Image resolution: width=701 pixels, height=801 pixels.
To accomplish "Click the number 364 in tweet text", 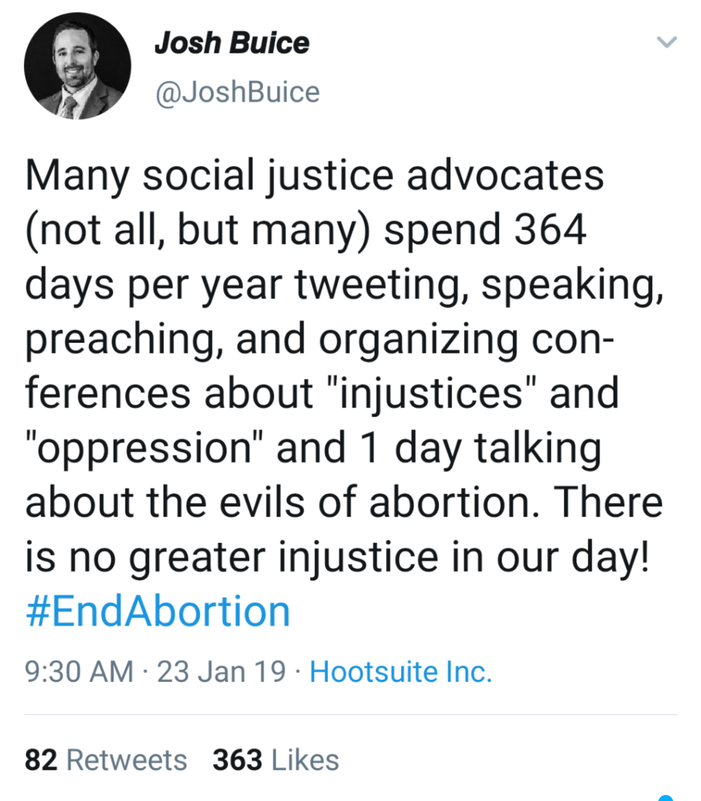I will (x=550, y=230).
